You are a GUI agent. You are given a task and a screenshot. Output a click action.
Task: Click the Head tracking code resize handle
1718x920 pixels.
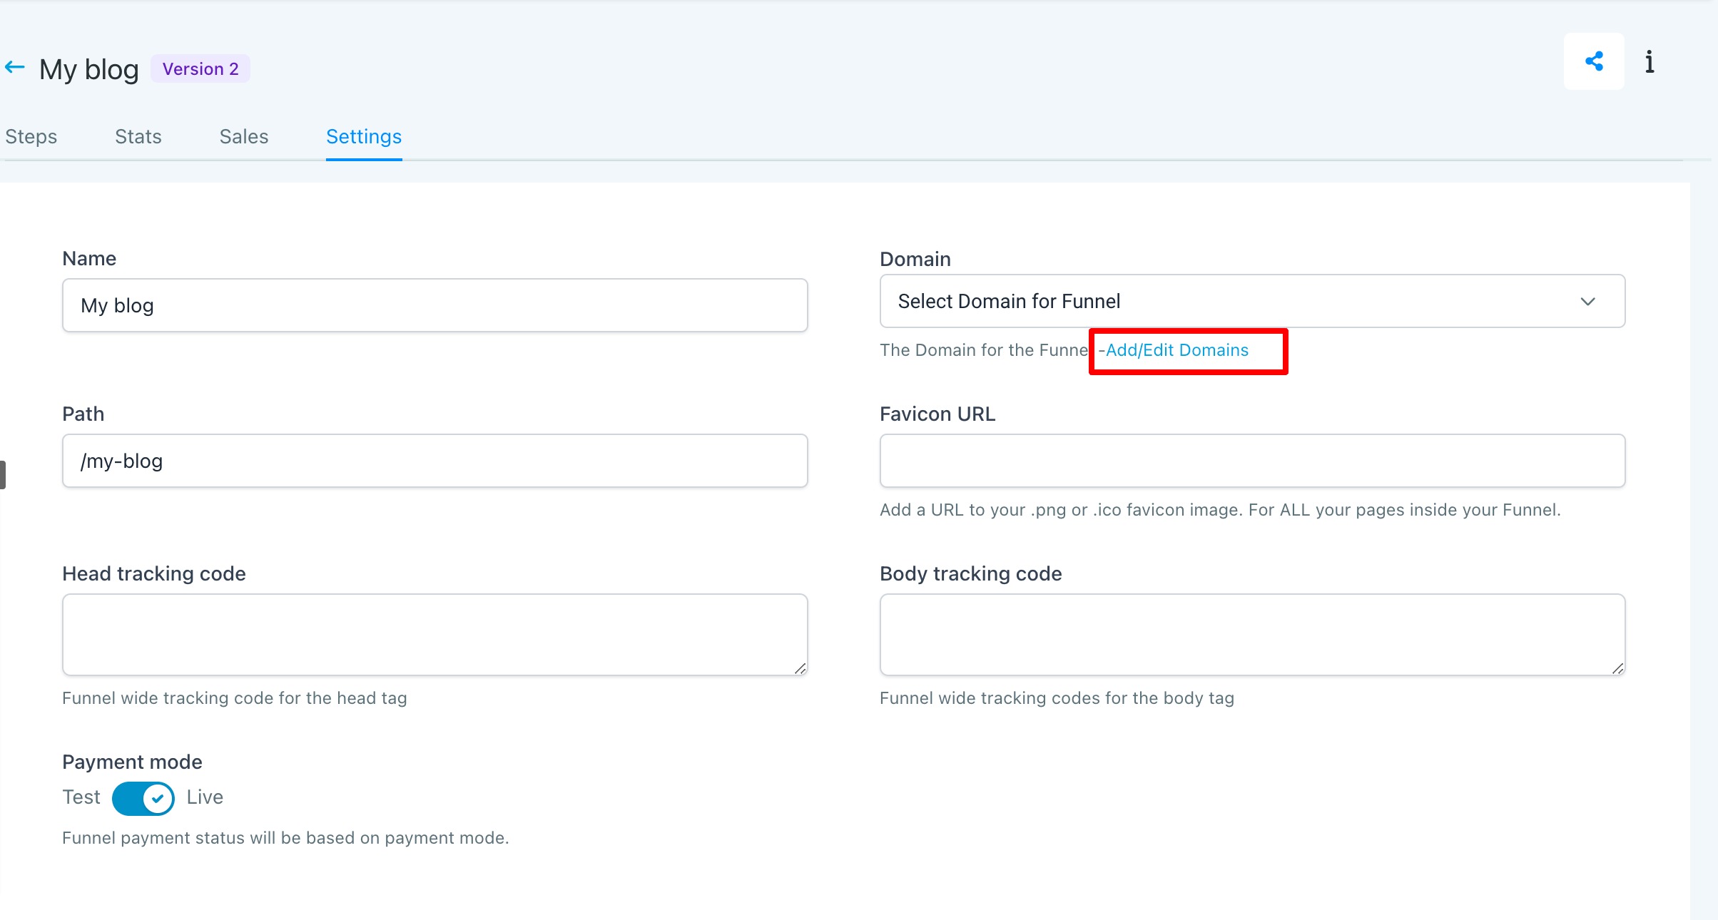[x=800, y=668]
